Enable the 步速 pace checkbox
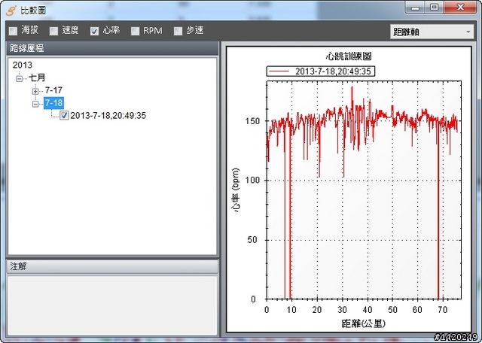482x343 pixels. pos(178,31)
